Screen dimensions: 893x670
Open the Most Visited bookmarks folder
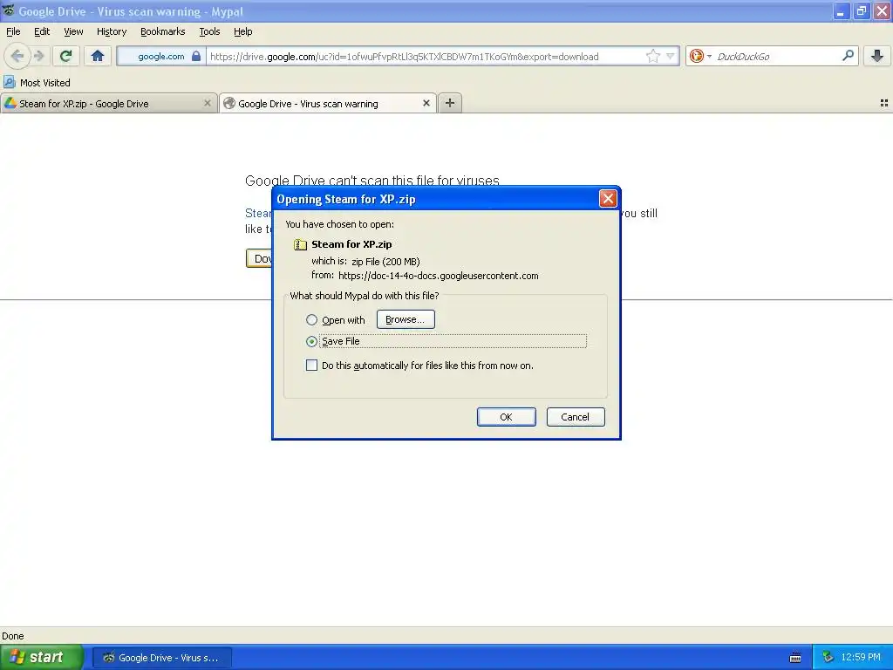click(x=37, y=83)
